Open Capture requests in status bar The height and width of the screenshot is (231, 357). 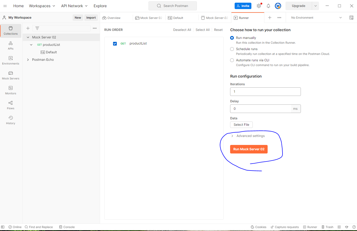285,227
